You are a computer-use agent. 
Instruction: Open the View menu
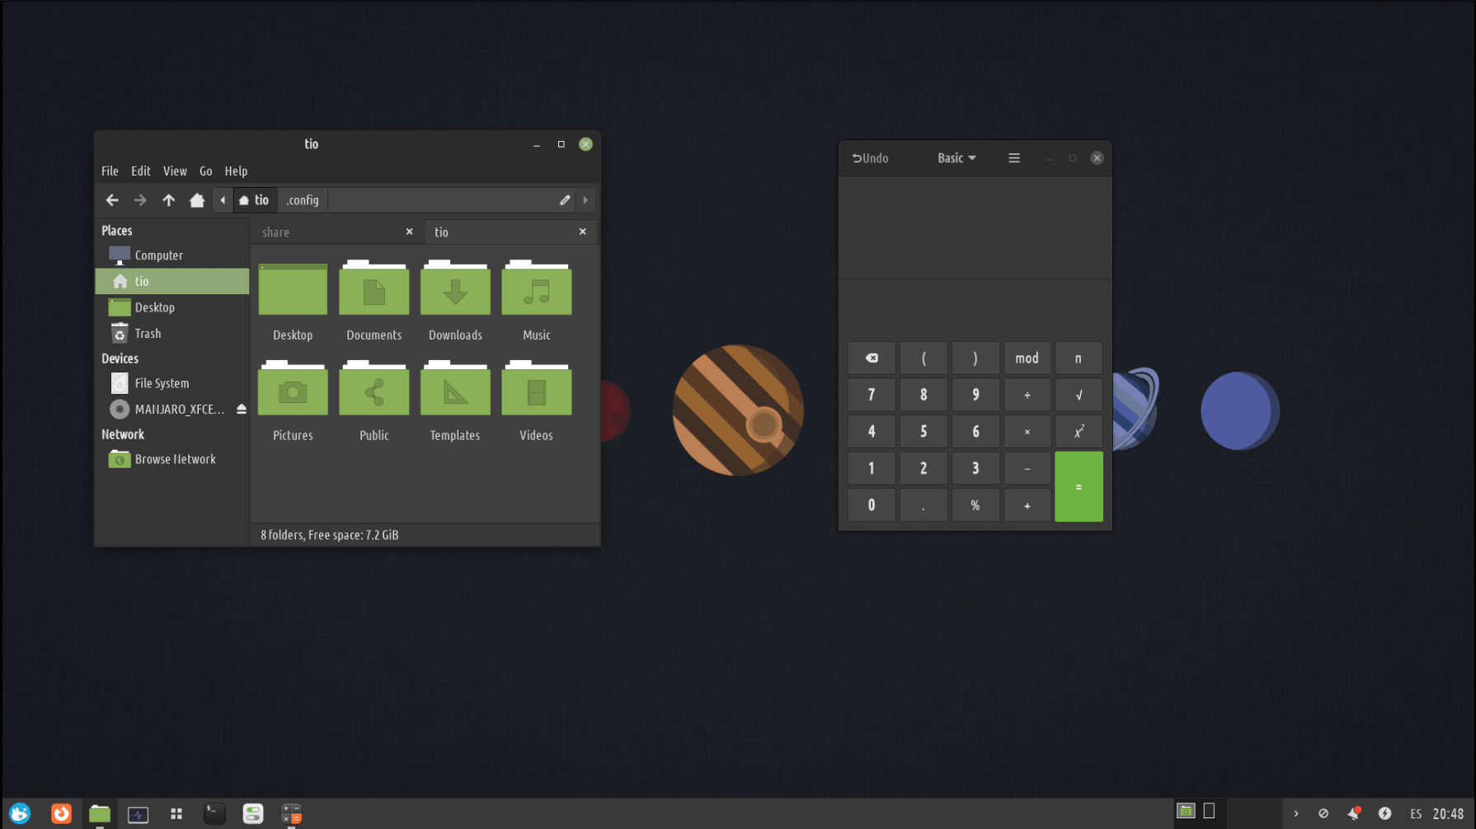coord(175,171)
